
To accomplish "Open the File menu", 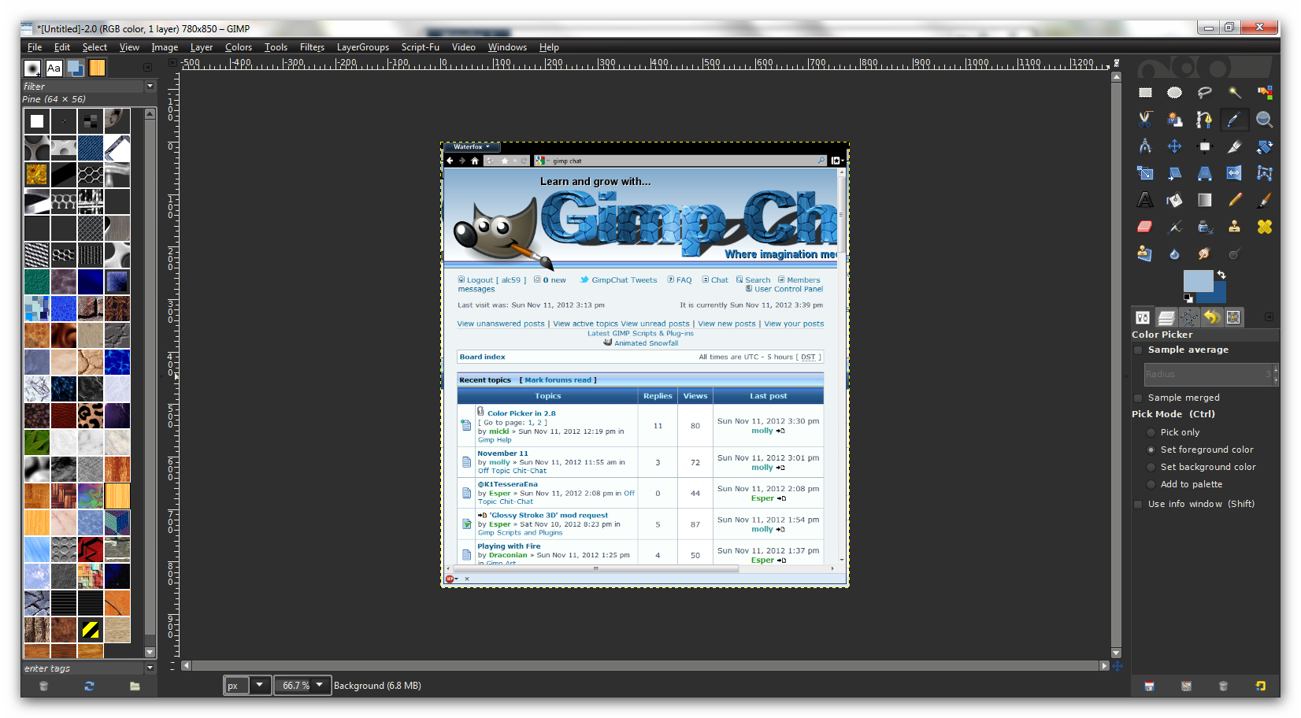I will pos(35,47).
